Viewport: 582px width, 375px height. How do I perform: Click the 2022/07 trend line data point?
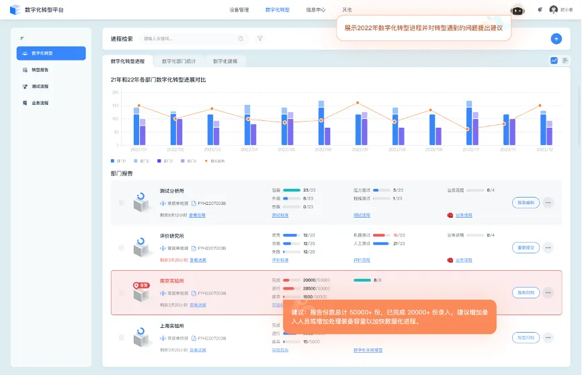point(358,103)
